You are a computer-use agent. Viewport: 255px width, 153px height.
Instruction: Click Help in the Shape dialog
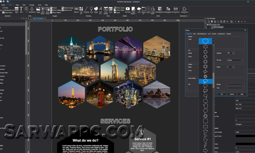(242, 94)
